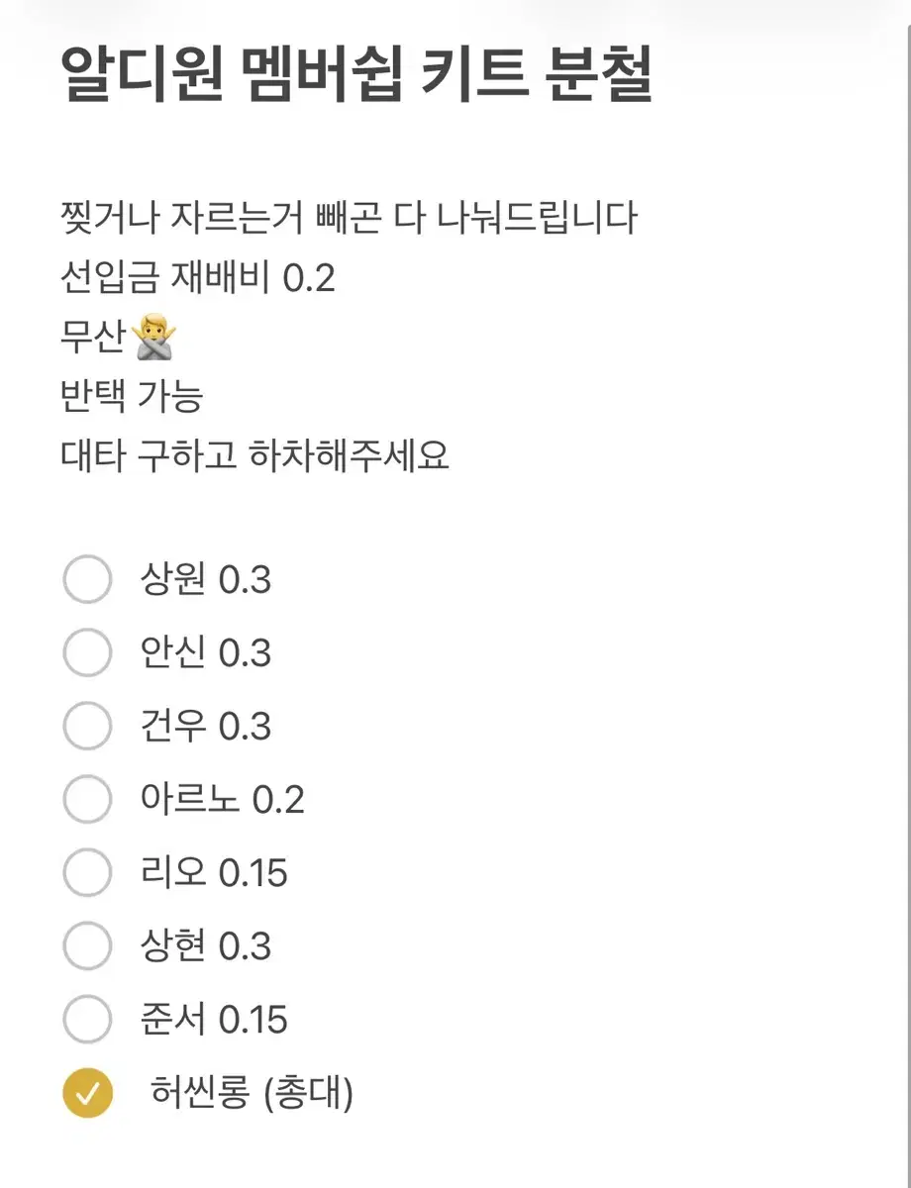The image size is (911, 1188).
Task: Select the 상현 0.3 radio circle
Action: (x=87, y=946)
